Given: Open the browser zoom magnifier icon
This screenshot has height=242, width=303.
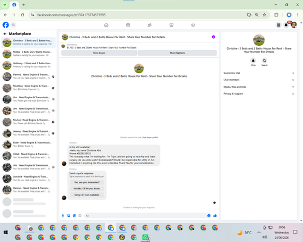Looking at the screenshot, I should tap(257, 15).
